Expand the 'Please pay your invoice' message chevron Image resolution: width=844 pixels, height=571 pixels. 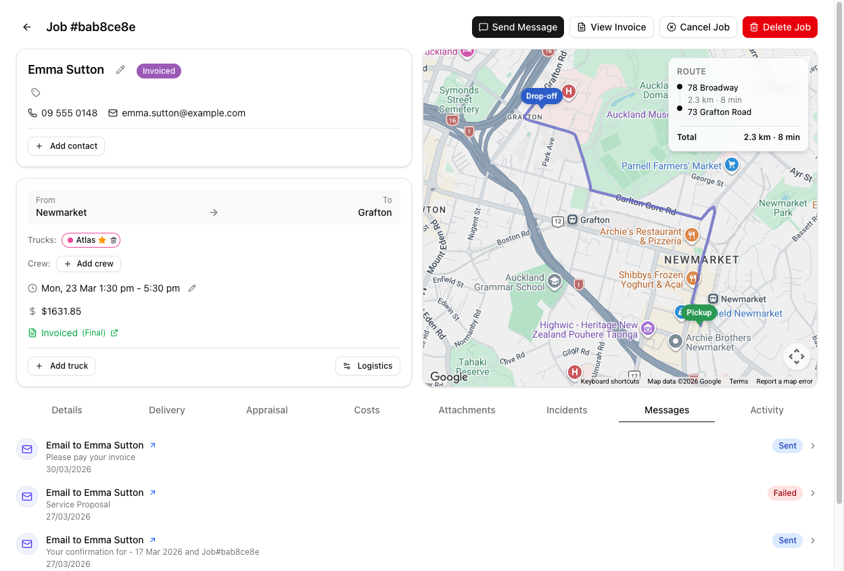pyautogui.click(x=813, y=446)
